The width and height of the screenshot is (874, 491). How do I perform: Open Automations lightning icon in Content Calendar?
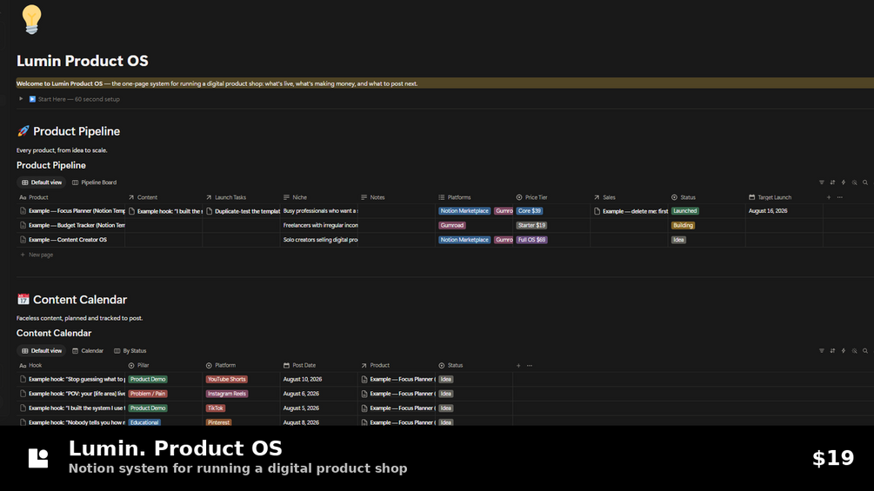click(844, 351)
